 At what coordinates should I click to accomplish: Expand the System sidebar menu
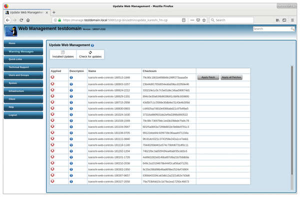point(23,83)
